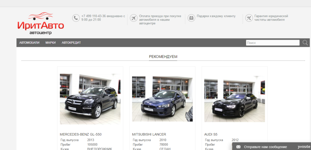Click the Поиск search field

tap(273, 43)
